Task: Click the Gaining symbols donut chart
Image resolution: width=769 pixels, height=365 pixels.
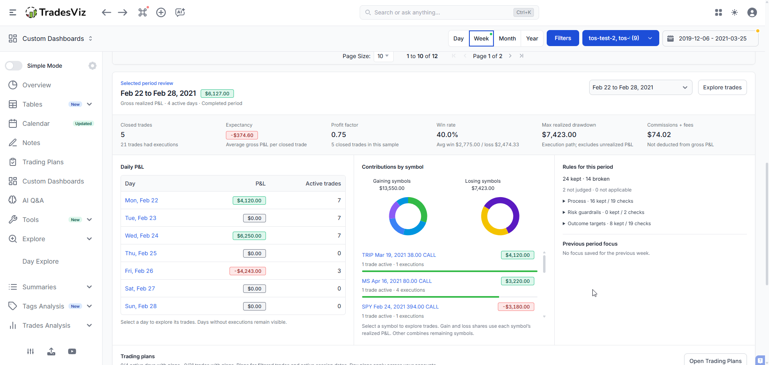Action: click(408, 216)
